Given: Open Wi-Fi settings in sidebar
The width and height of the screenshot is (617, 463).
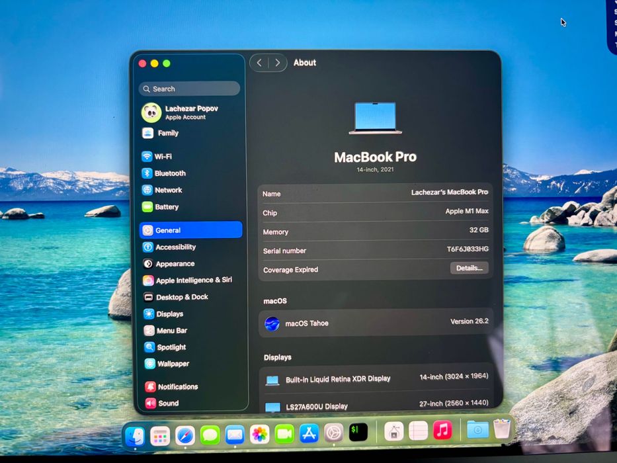Looking at the screenshot, I should (x=157, y=156).
